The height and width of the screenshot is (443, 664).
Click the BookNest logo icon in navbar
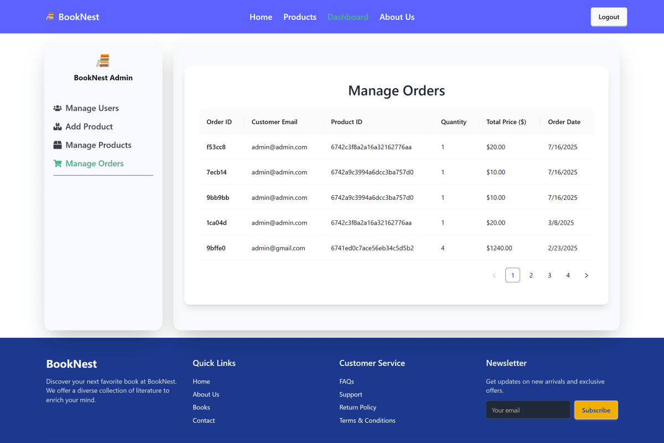50,17
